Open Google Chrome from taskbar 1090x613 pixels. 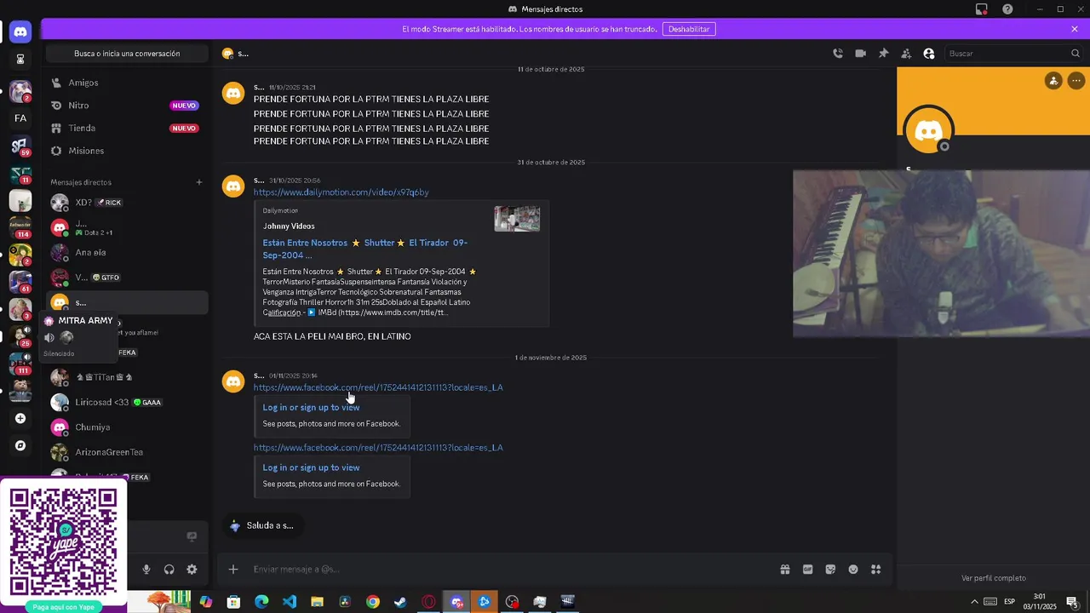373,602
